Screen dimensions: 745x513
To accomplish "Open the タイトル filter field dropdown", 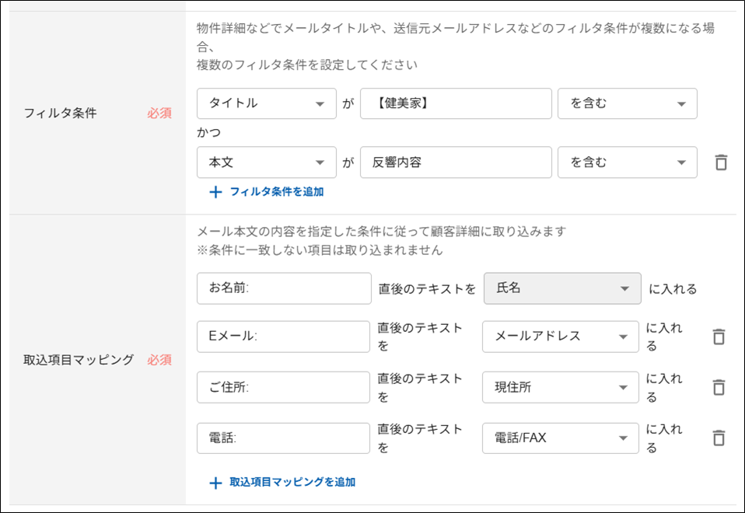I will tap(267, 103).
